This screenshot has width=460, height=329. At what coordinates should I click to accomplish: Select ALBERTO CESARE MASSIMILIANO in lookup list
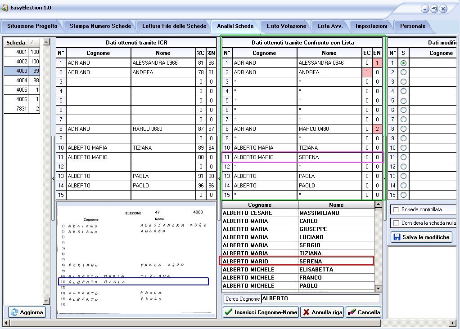click(x=298, y=213)
